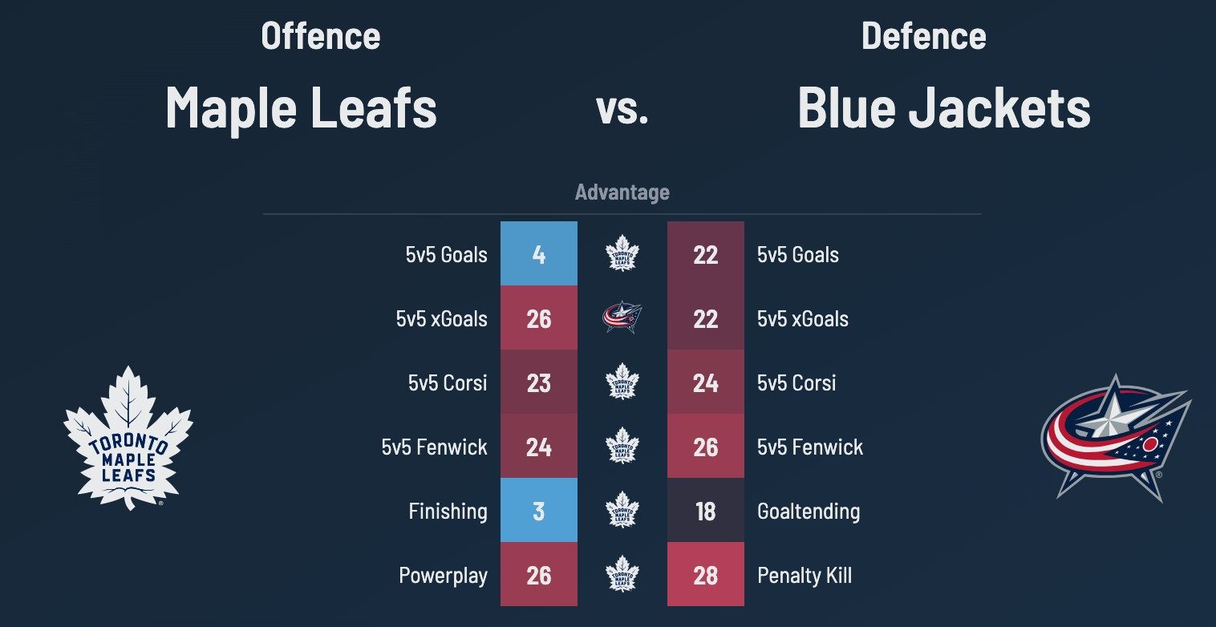Click the large Columbus Blue Jackets logo

click(1115, 437)
